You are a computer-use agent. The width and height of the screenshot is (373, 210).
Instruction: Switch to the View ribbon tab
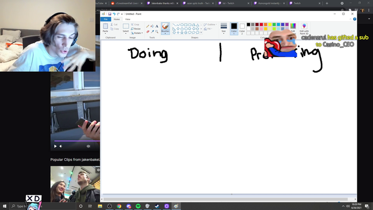[x=128, y=19]
